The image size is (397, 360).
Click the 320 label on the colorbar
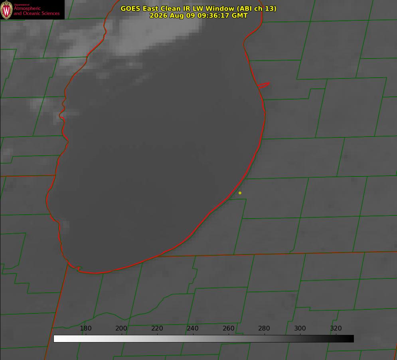click(x=336, y=328)
